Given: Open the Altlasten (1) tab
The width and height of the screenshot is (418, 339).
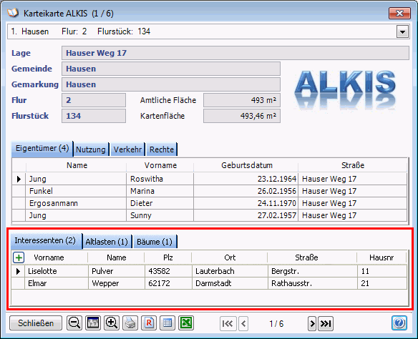Looking at the screenshot, I should [x=107, y=242].
